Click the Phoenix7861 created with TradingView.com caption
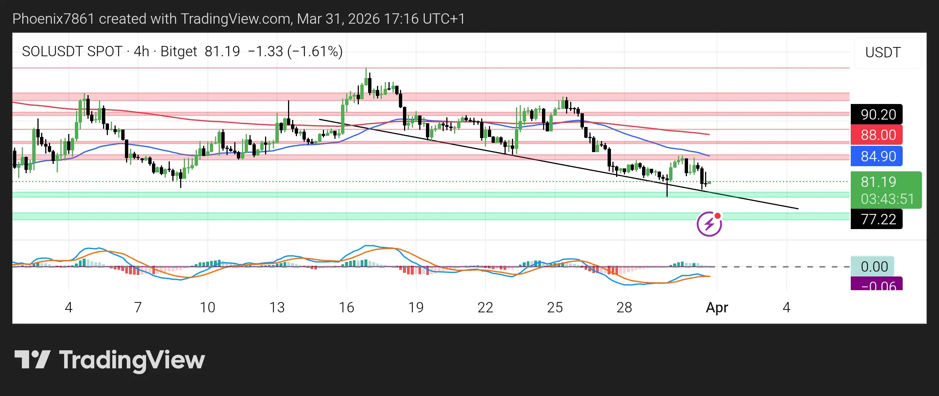This screenshot has height=396, width=939. coord(239,19)
